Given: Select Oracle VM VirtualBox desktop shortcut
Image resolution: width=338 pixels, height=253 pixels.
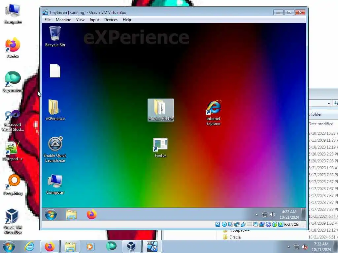Looking at the screenshot, I should (x=13, y=221).
